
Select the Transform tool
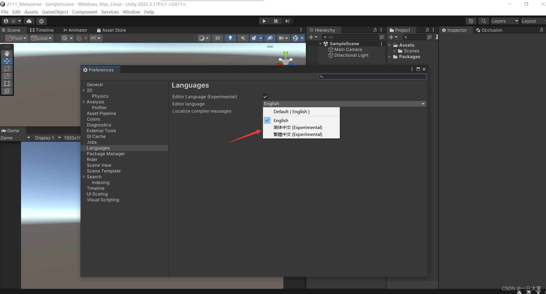point(7,91)
